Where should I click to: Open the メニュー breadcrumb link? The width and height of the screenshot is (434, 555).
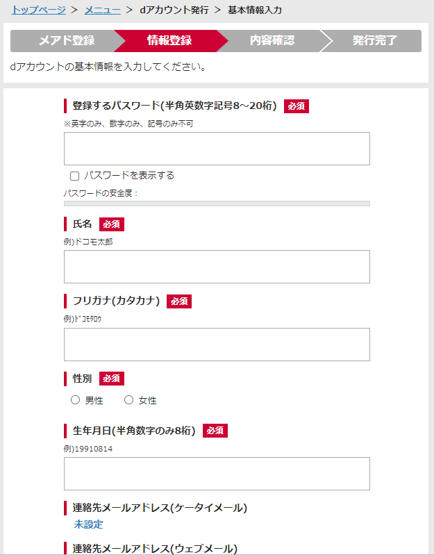(x=103, y=10)
